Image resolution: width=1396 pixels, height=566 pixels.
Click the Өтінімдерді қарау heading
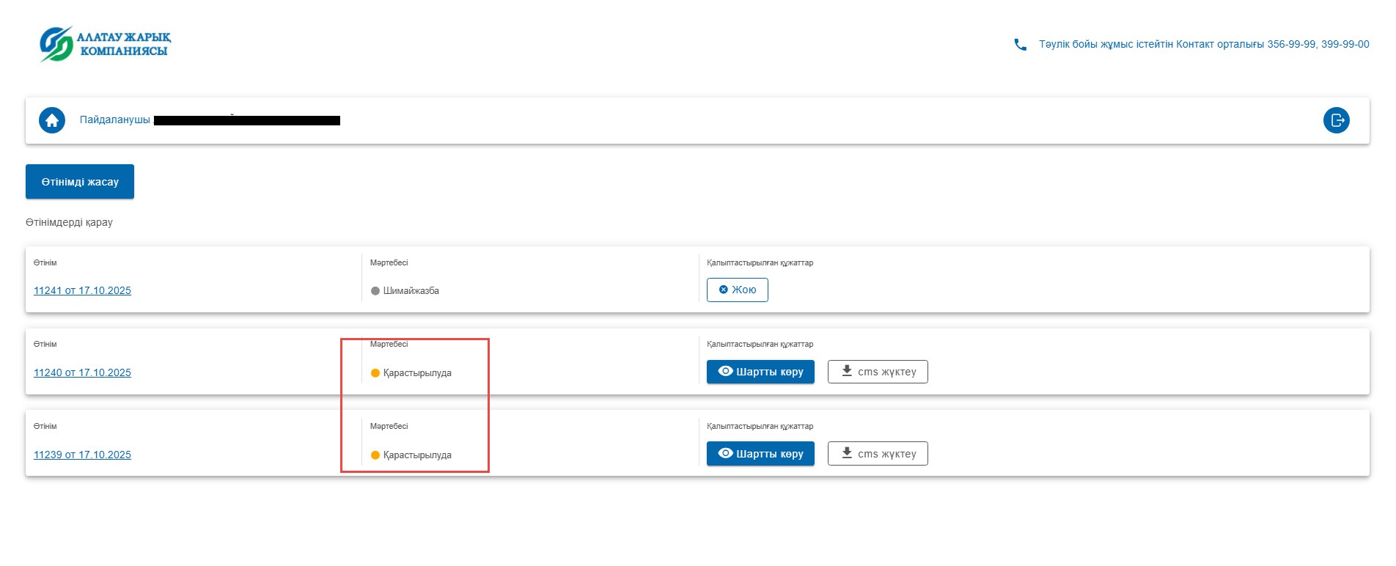pos(69,222)
